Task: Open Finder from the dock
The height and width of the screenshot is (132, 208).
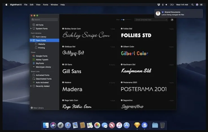Action: pos(46,125)
